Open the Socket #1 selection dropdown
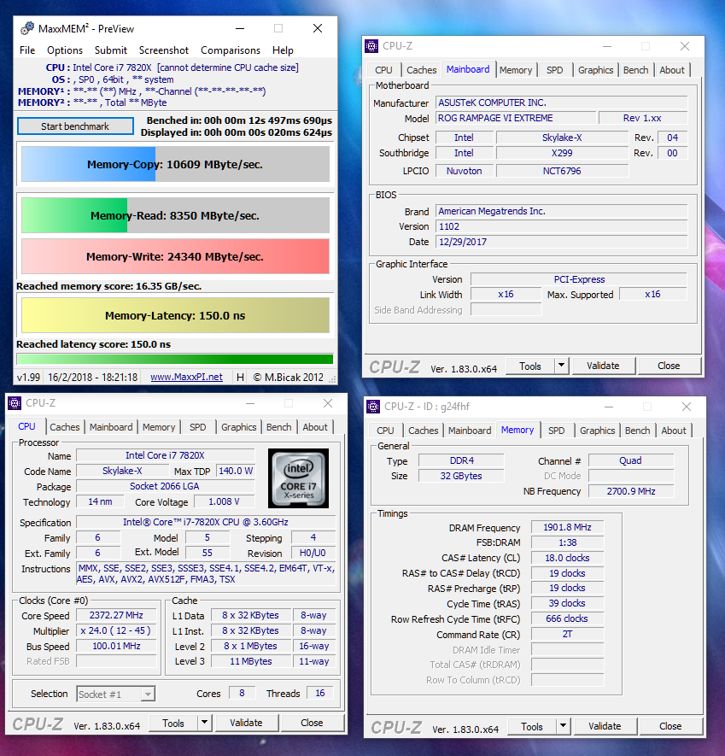725x756 pixels. coord(115,694)
